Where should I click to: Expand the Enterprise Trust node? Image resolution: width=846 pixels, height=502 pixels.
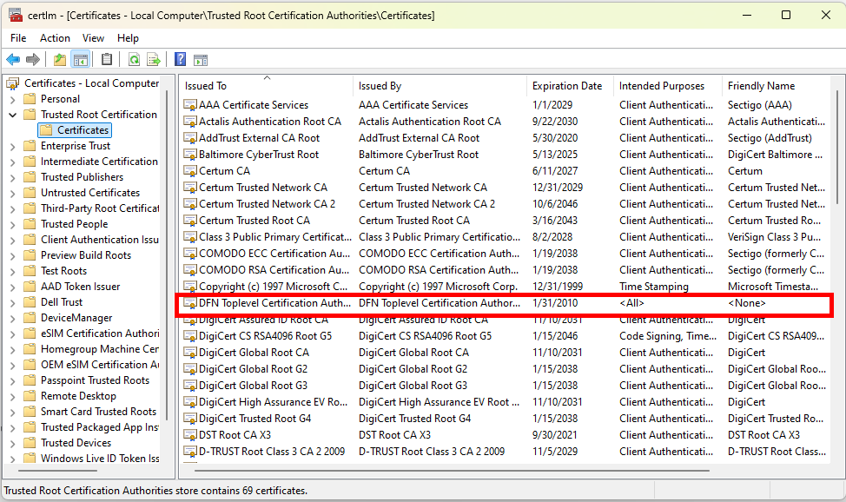(x=13, y=146)
